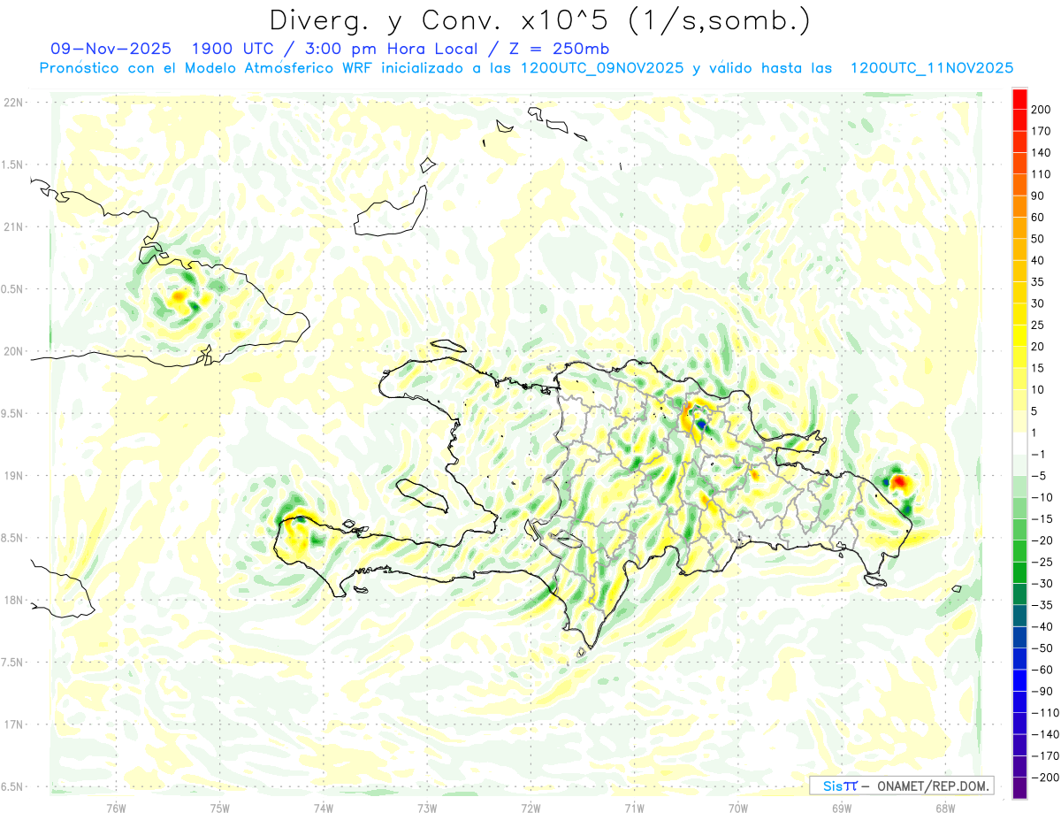Click the blue swatch between -60 and -90
This screenshot has height=820, width=1061.
pyautogui.click(x=1019, y=680)
